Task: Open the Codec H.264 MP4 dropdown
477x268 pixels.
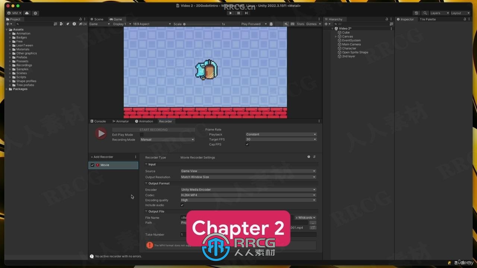Action: point(248,195)
